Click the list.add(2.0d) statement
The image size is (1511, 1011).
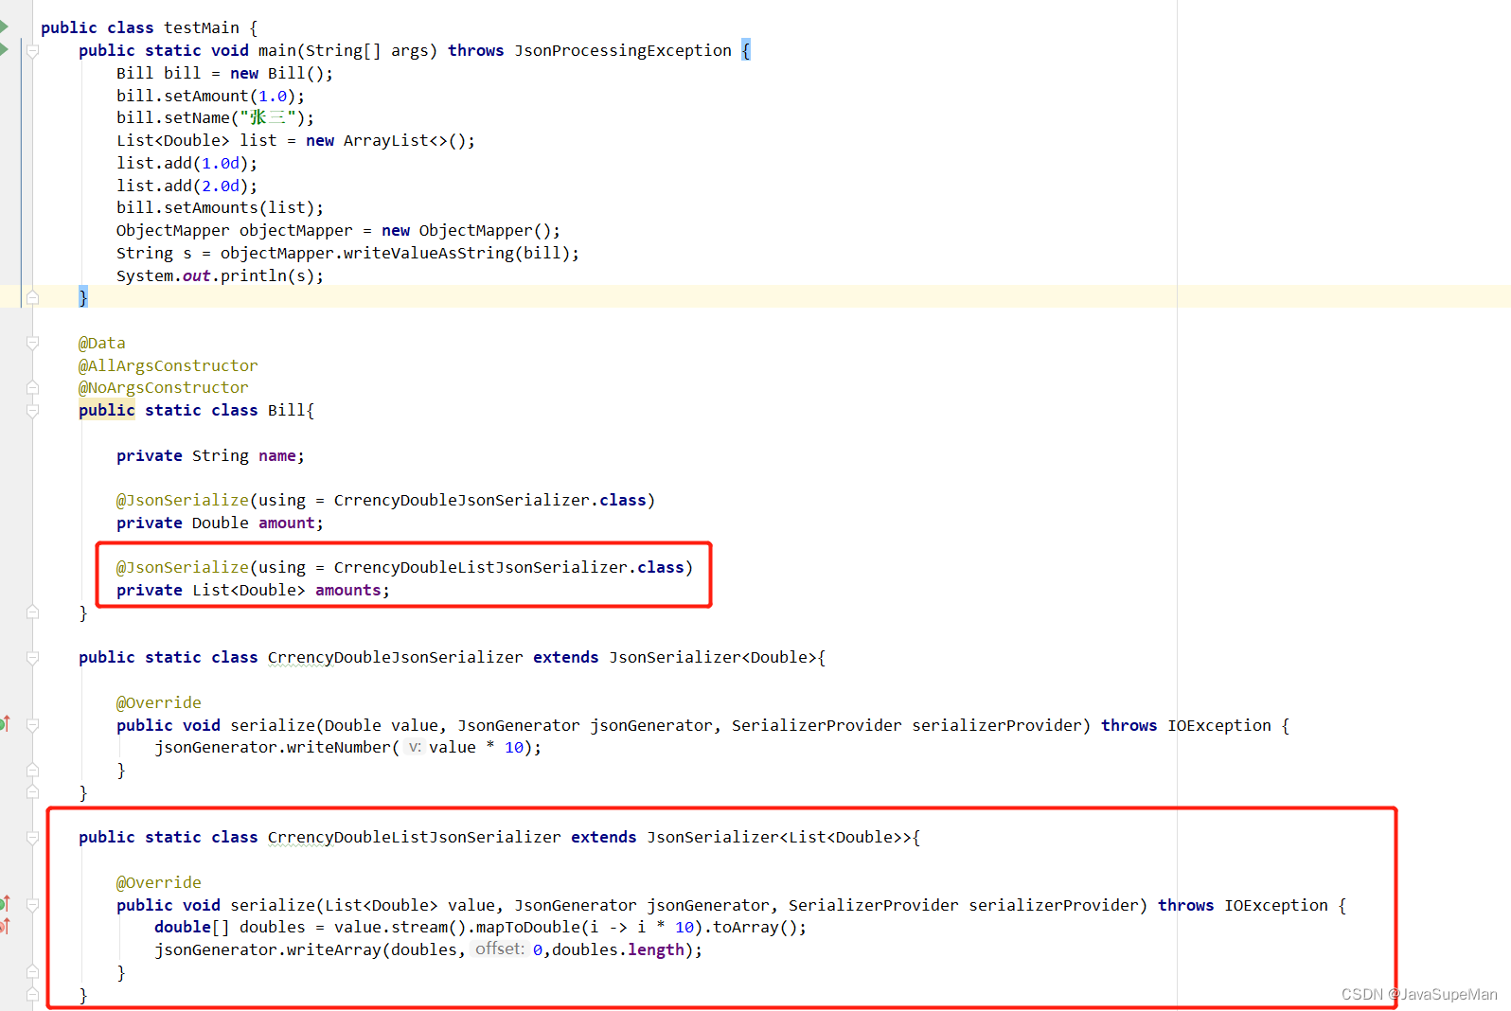coord(187,186)
